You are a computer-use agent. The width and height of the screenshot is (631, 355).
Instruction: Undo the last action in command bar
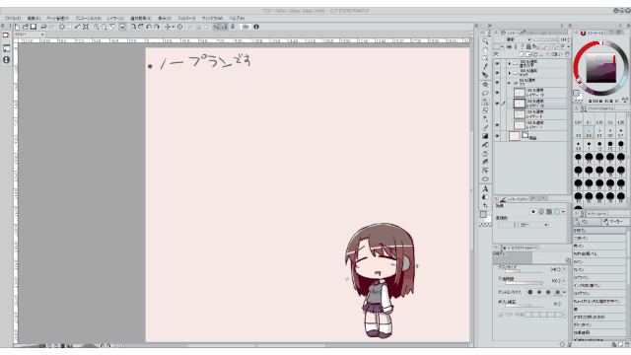[x=43, y=27]
